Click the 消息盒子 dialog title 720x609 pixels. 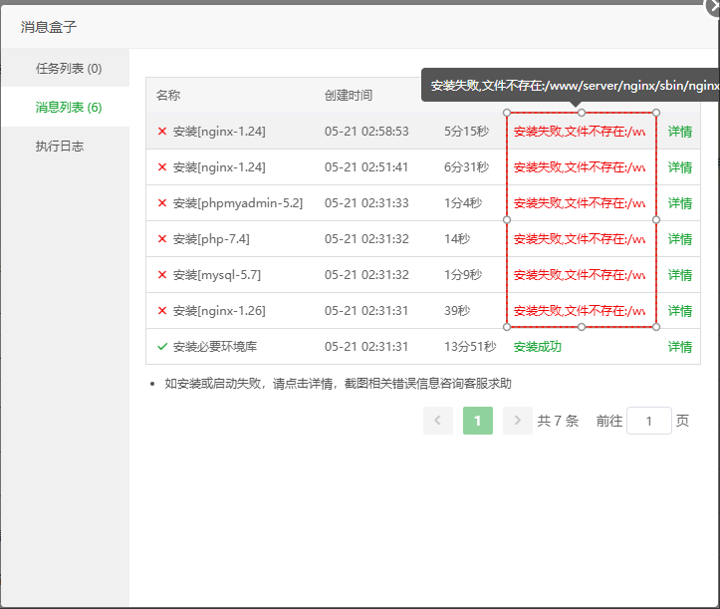pos(48,27)
